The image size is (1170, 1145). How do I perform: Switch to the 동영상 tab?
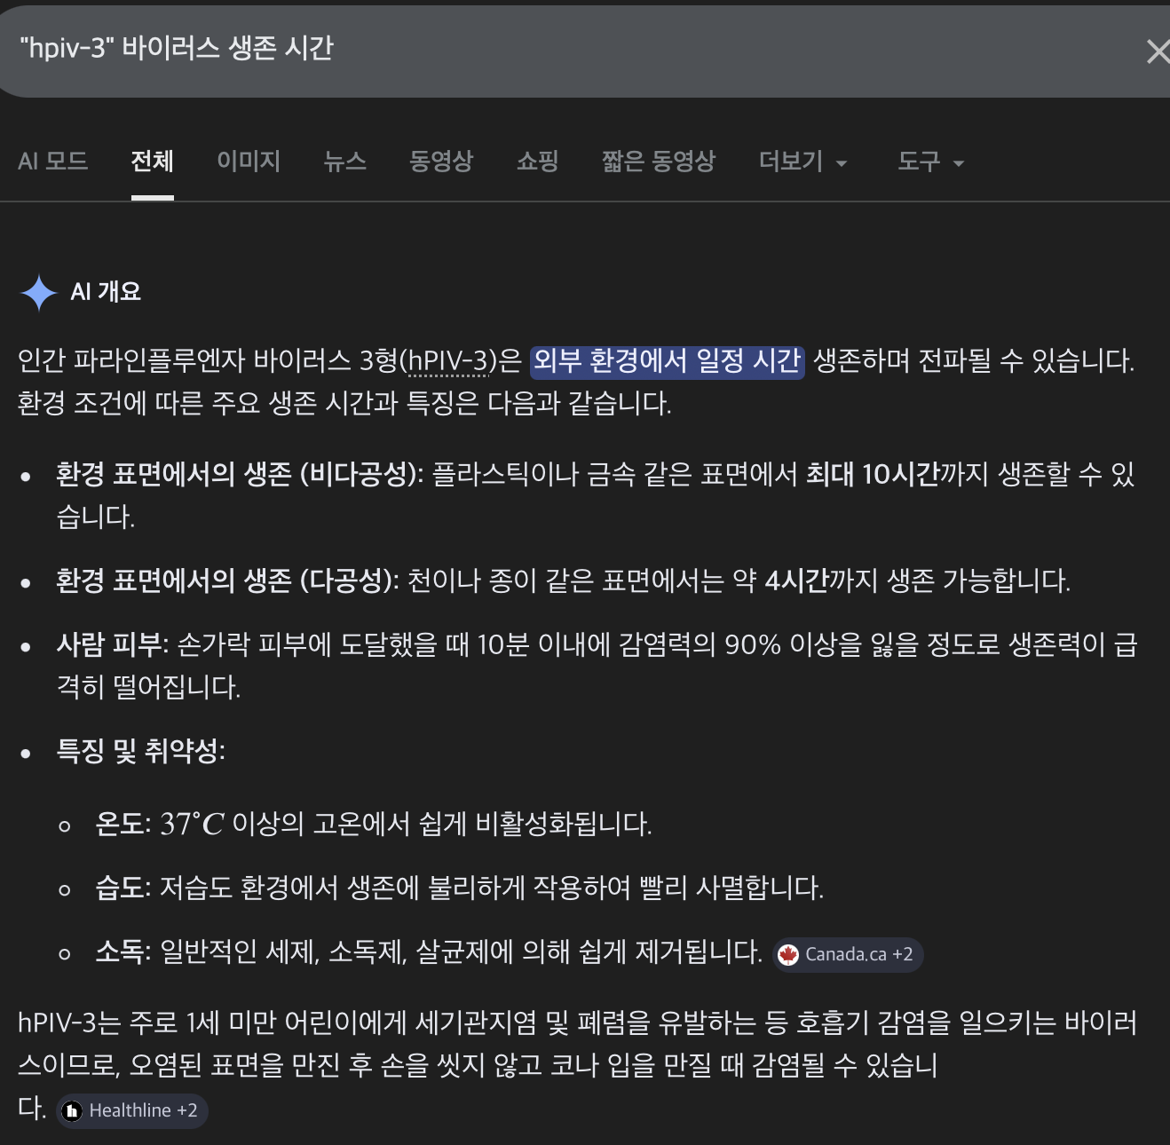441,162
